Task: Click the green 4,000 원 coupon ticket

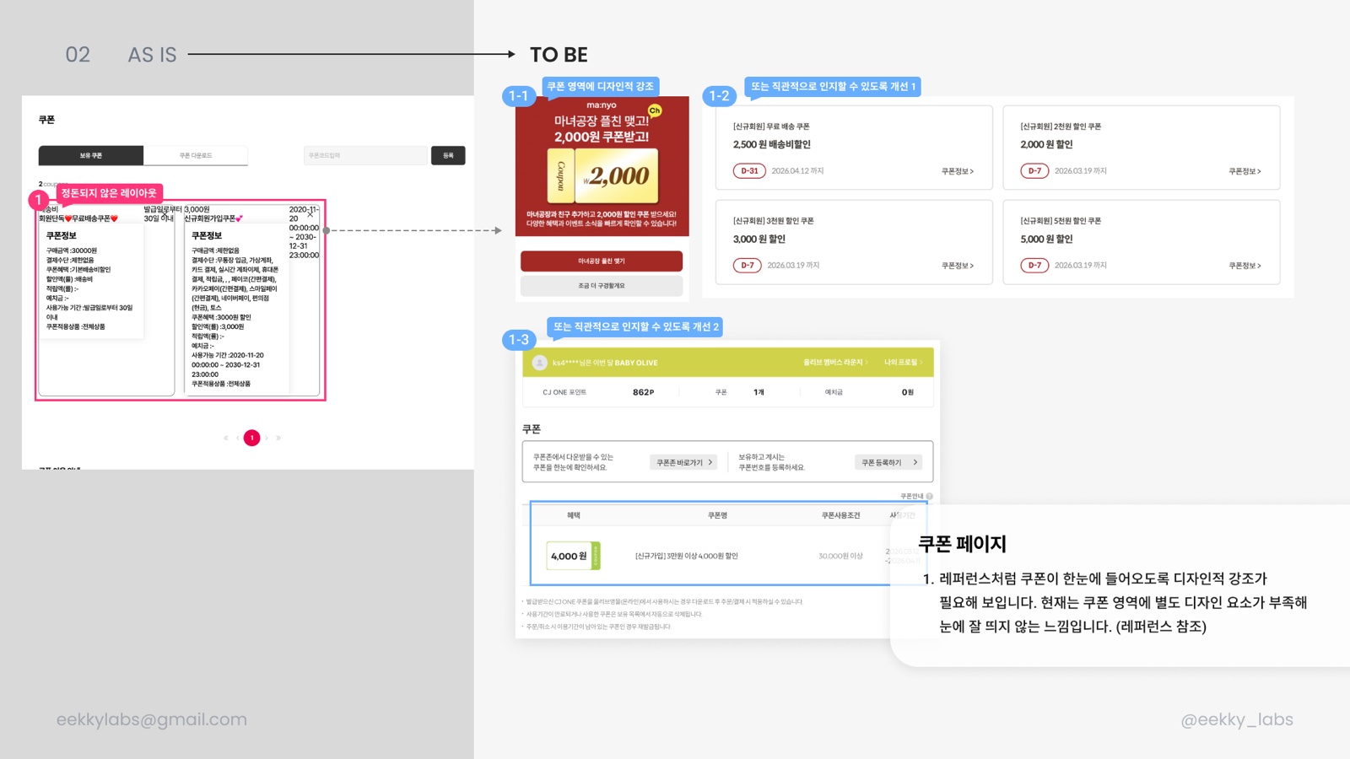Action: pos(574,556)
